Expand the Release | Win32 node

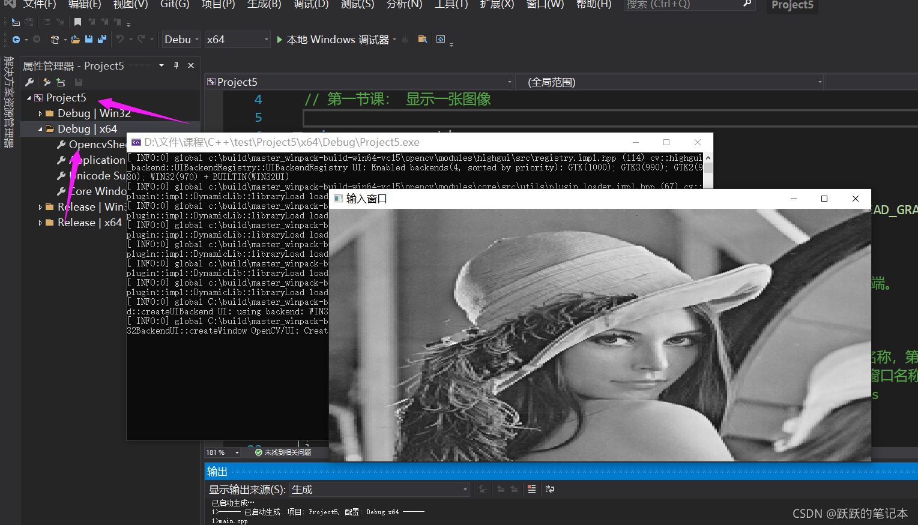[x=40, y=207]
